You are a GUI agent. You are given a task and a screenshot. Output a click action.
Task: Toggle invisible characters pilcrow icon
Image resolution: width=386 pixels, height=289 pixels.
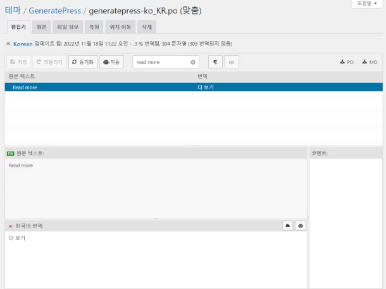point(215,62)
